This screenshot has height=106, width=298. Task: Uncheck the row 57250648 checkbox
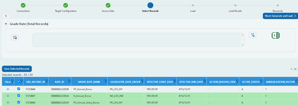(x=19, y=102)
